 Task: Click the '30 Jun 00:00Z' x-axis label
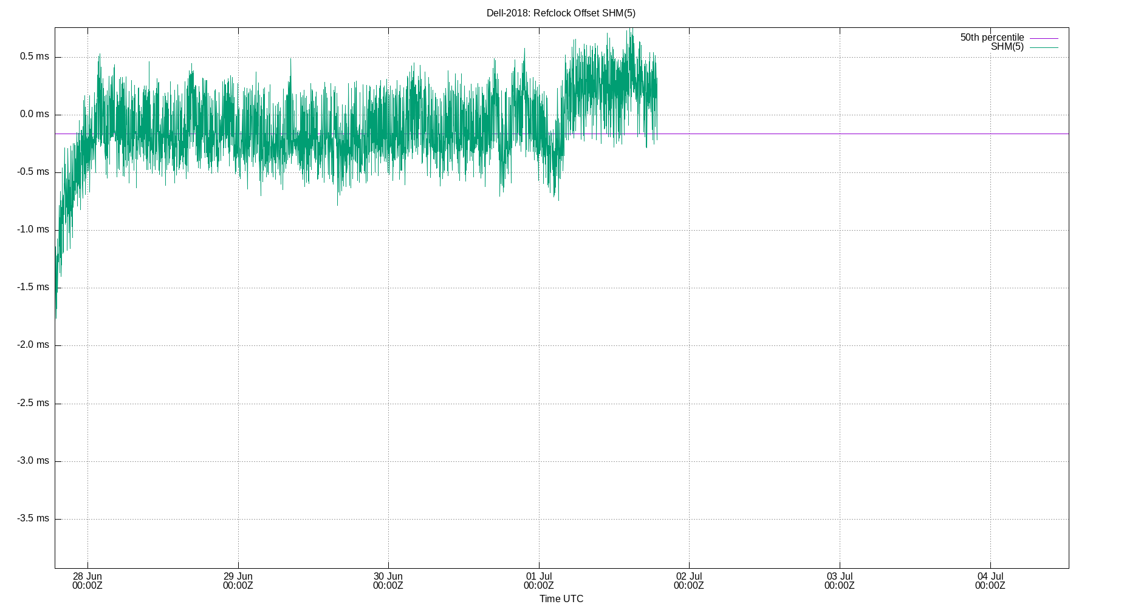(x=388, y=581)
